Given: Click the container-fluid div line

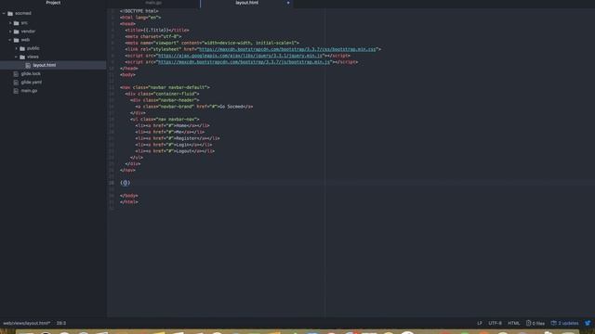Looking at the screenshot, I should pyautogui.click(x=162, y=94).
